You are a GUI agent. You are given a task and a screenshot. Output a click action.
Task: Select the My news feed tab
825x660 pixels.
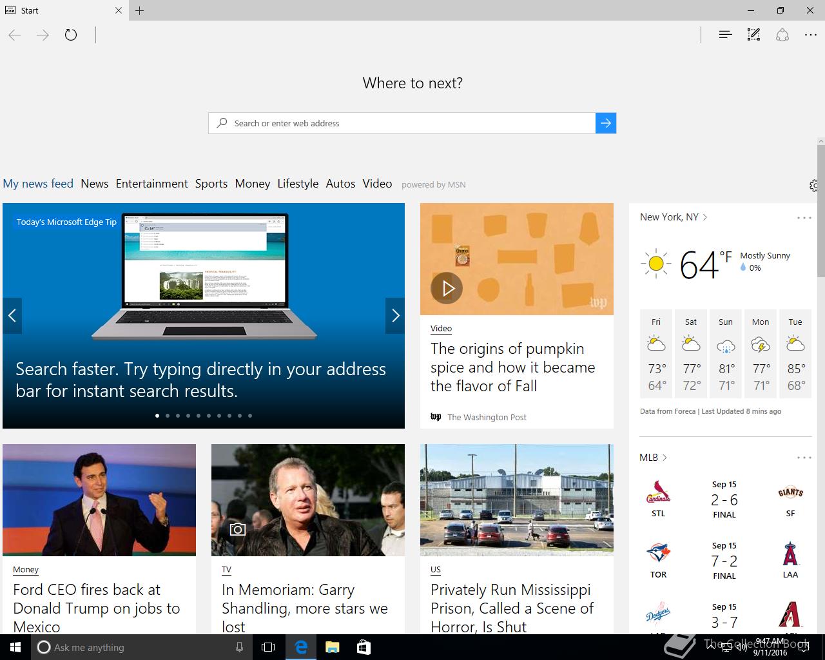click(x=38, y=184)
